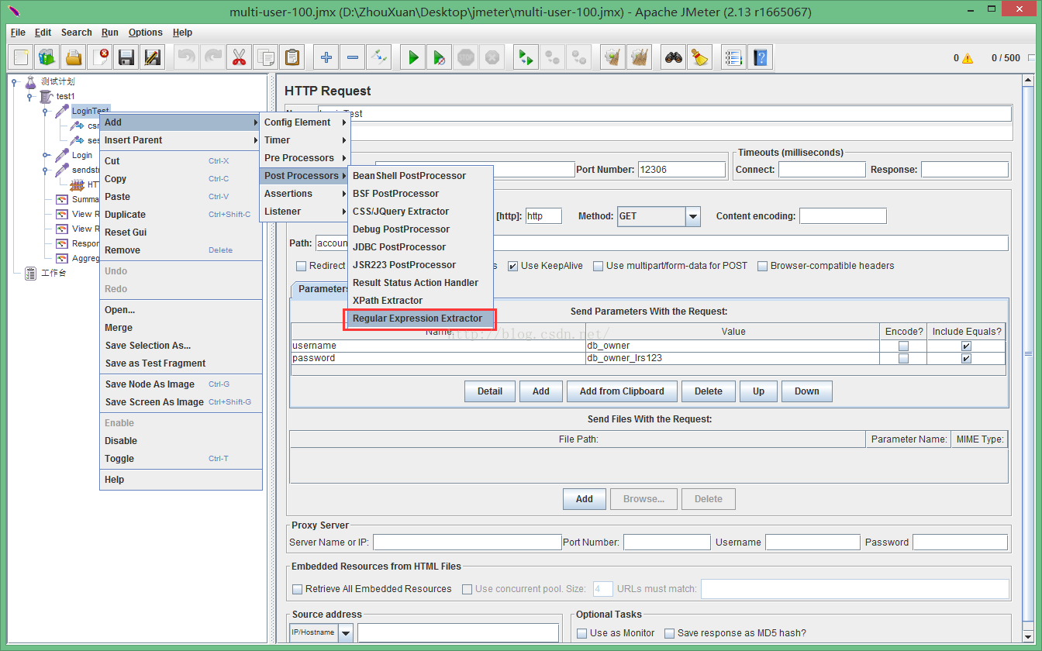1042x651 pixels.
Task: Choose XPath Extractor post processor
Action: pyautogui.click(x=419, y=301)
